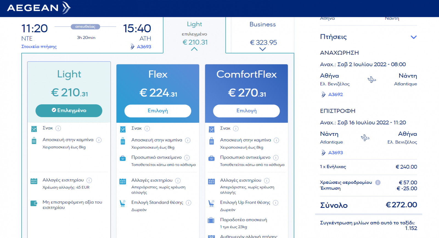Click the 1 x Ενήλικας passenger line
Screen dimensions: 439x238
pyautogui.click(x=368, y=167)
